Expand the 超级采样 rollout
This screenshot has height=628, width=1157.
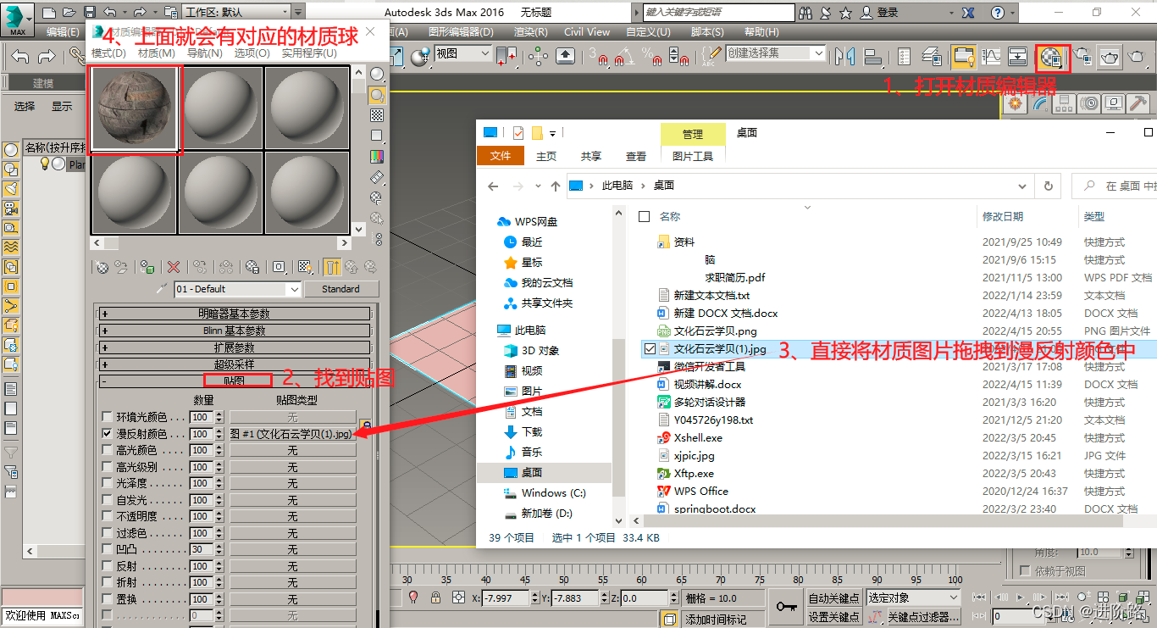(235, 364)
